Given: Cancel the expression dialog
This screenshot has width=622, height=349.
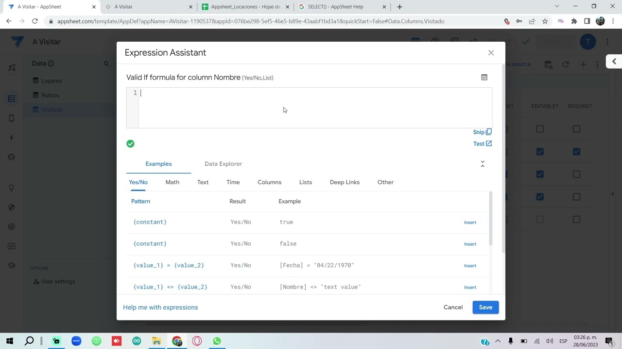Looking at the screenshot, I should pos(453,307).
